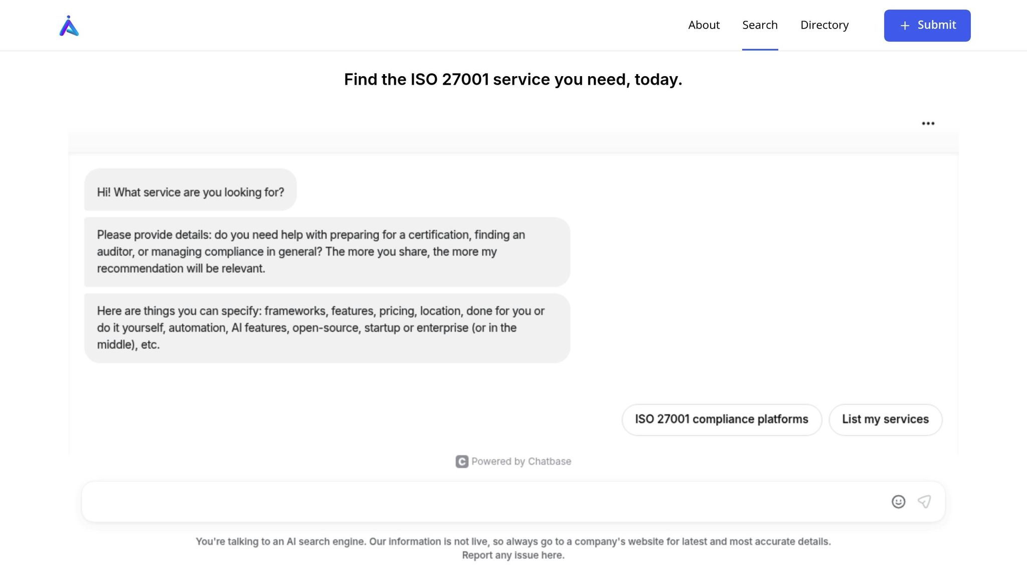Go to the Search tab
The image size is (1027, 577).
(x=760, y=25)
